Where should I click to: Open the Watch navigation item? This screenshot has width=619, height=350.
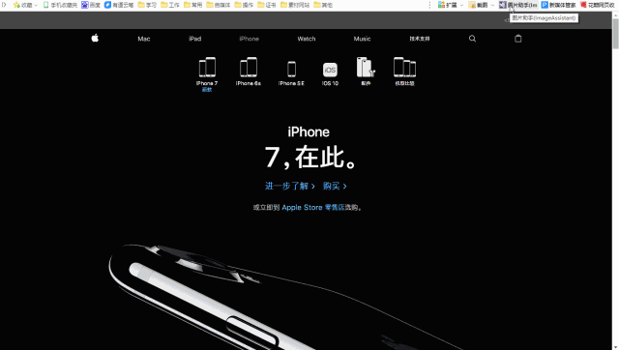pyautogui.click(x=307, y=39)
